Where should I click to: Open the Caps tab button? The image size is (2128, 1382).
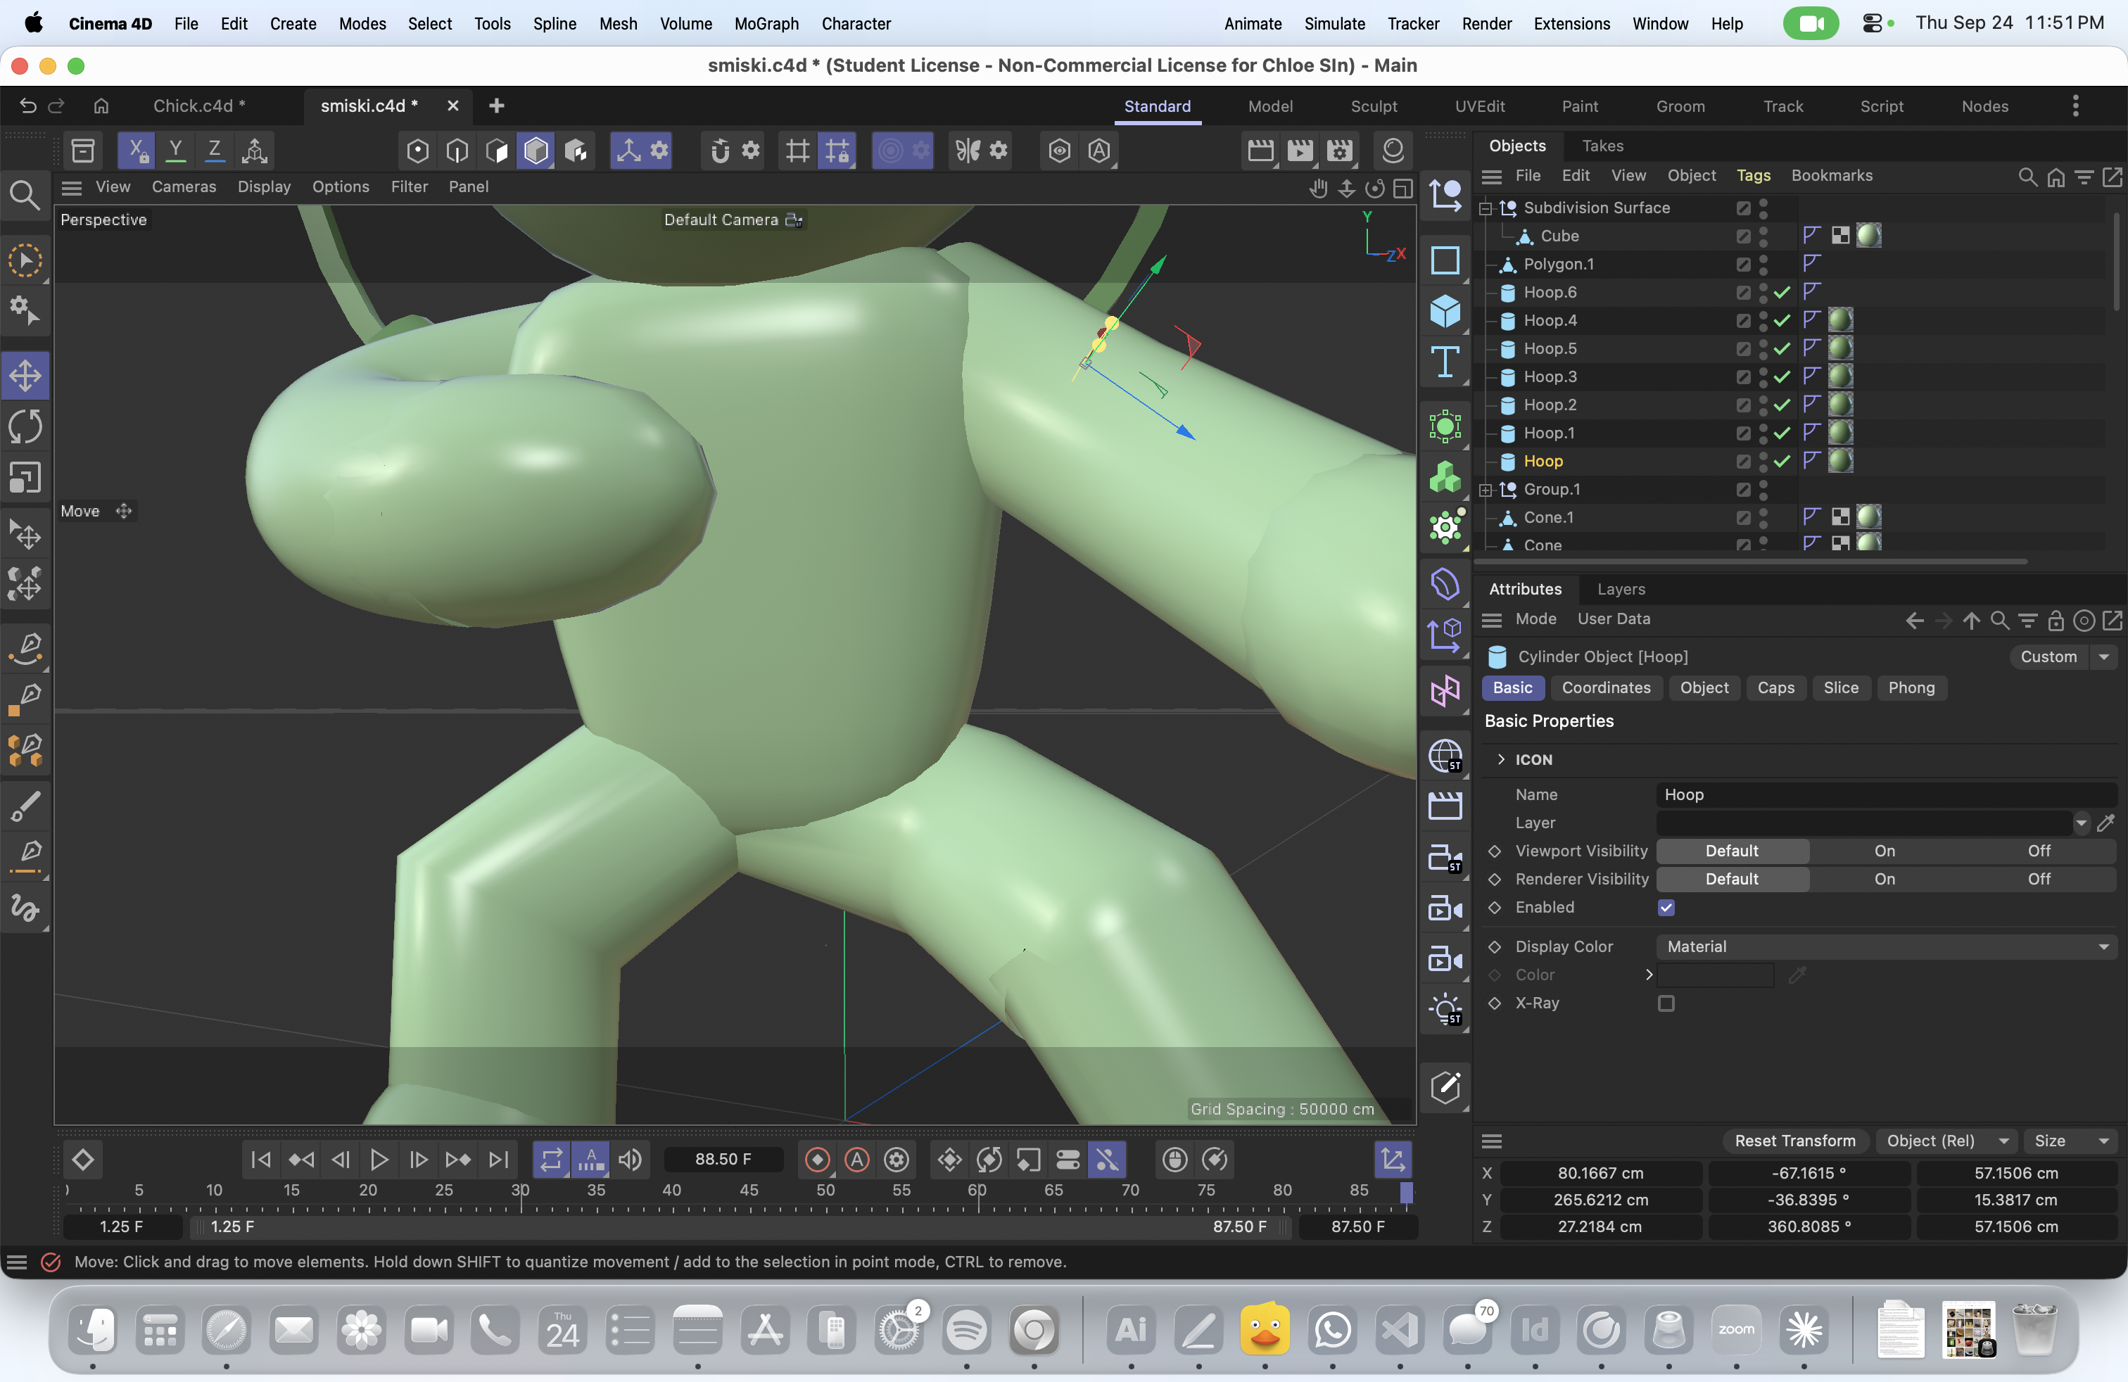[1775, 687]
